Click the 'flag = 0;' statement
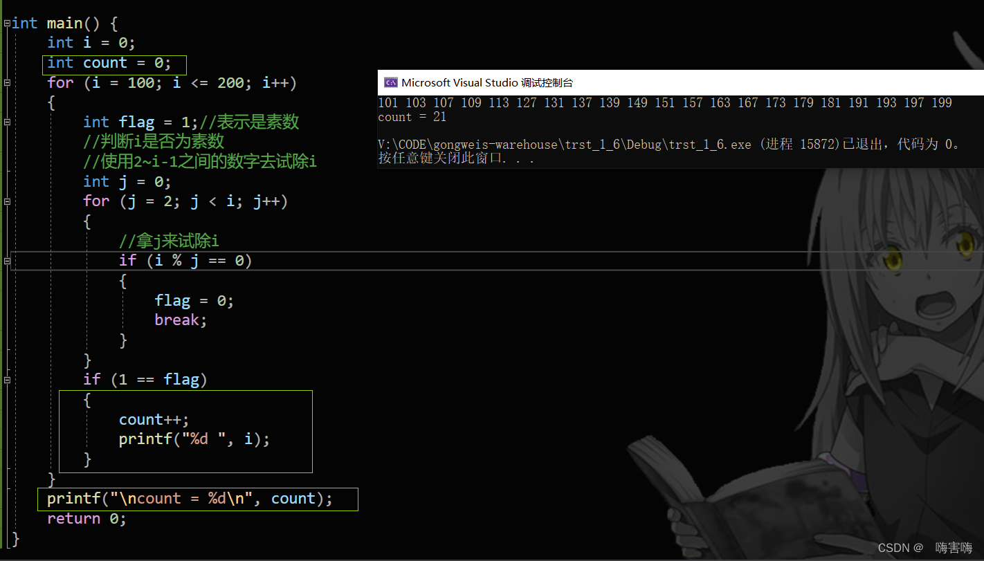 (194, 301)
